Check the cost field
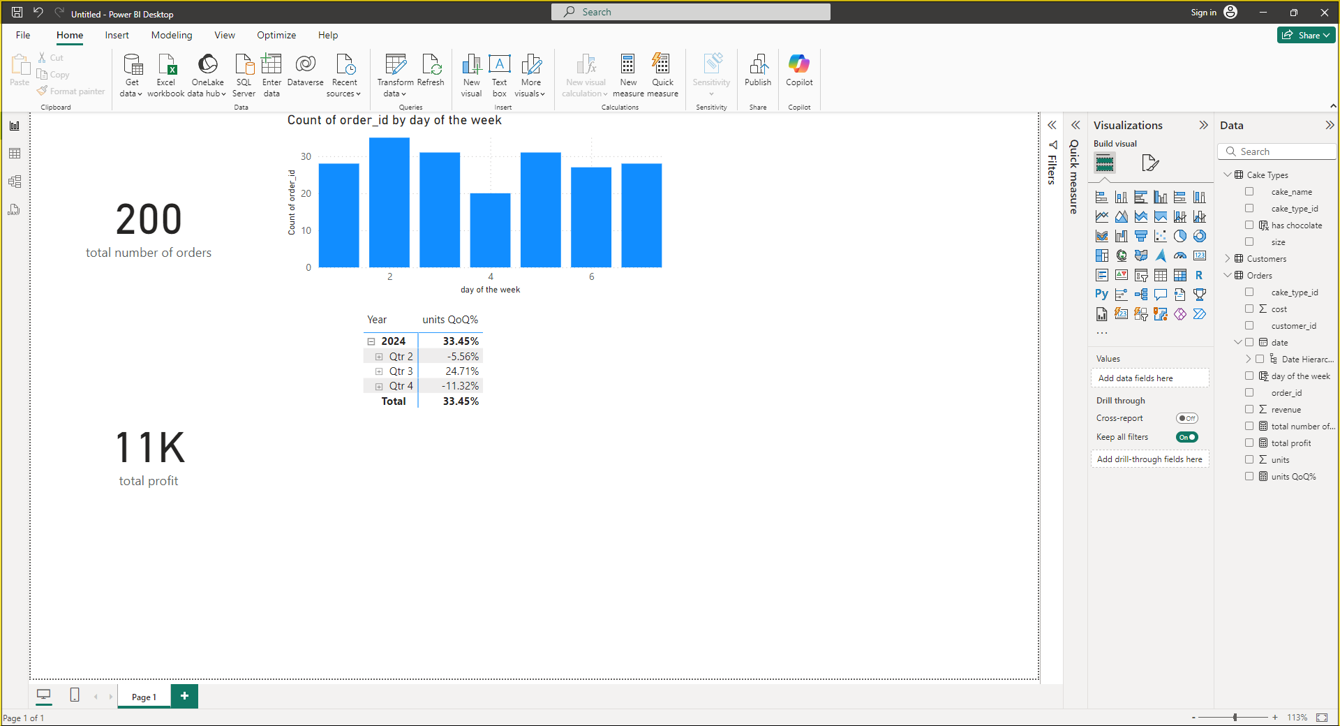The height and width of the screenshot is (726, 1340). tap(1249, 309)
